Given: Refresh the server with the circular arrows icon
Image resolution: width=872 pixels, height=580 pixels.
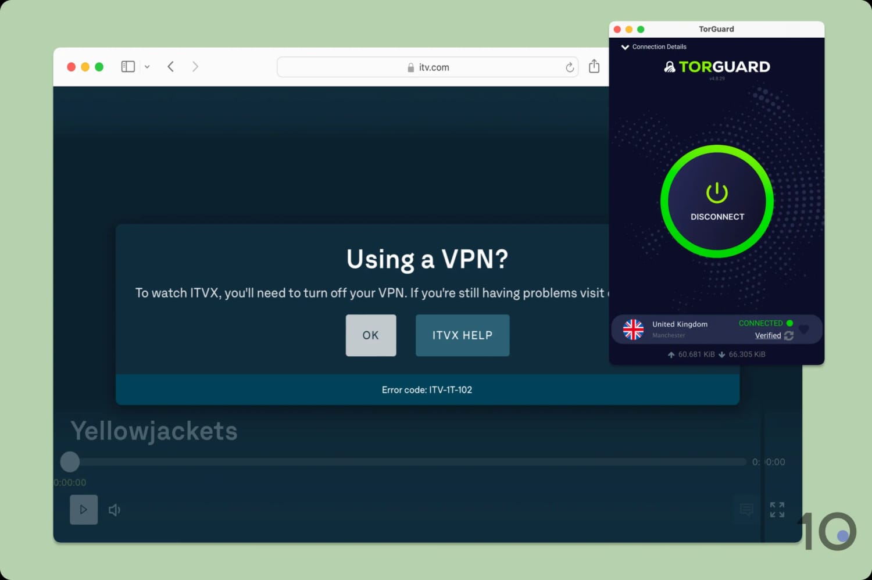Looking at the screenshot, I should pos(789,336).
